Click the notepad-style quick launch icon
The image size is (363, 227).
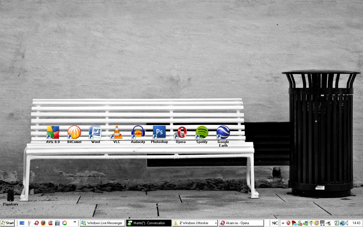click(58, 223)
